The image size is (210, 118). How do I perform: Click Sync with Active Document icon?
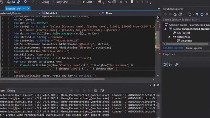(197, 14)
